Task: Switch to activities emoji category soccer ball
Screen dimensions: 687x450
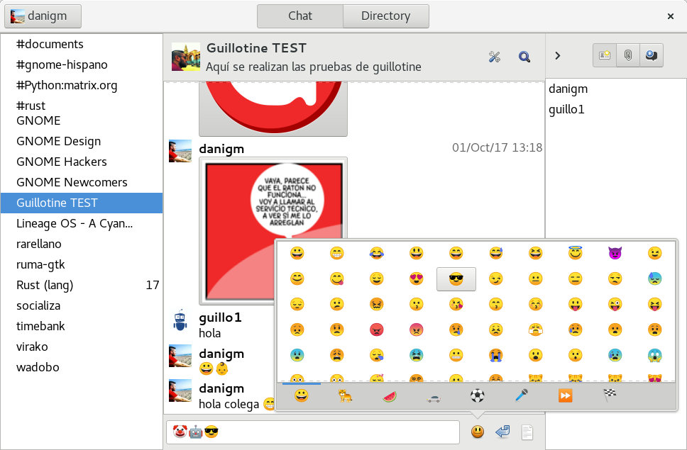Action: (478, 395)
